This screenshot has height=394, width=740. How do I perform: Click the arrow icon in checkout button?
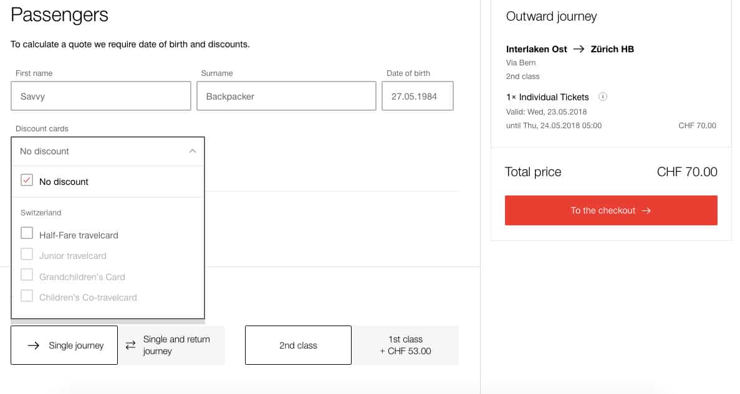point(646,210)
